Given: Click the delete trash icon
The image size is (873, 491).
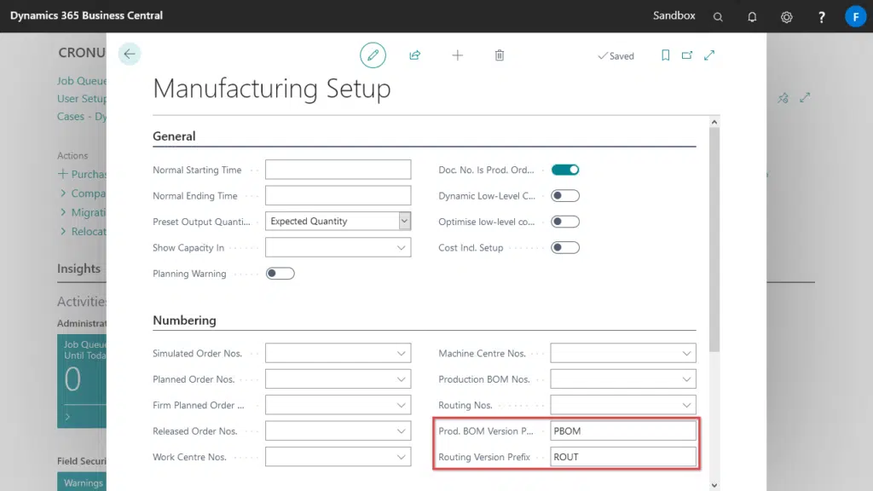Looking at the screenshot, I should click(500, 55).
